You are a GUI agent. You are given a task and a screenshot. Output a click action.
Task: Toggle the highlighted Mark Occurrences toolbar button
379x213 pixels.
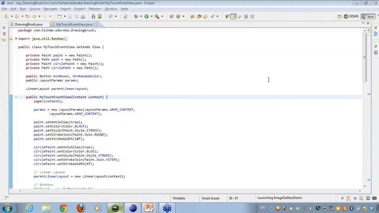coord(233,17)
